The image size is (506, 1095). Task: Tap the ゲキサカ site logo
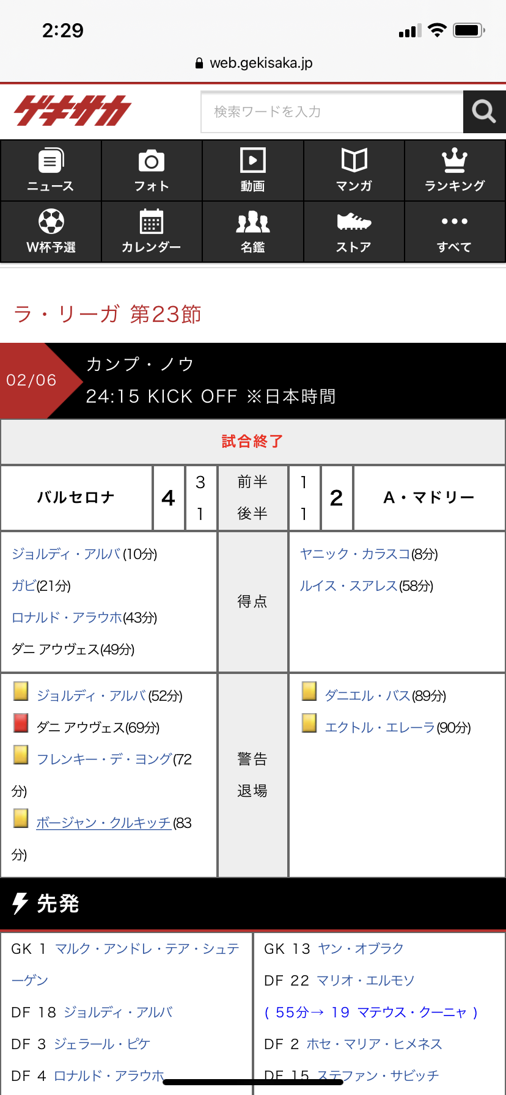coord(72,111)
